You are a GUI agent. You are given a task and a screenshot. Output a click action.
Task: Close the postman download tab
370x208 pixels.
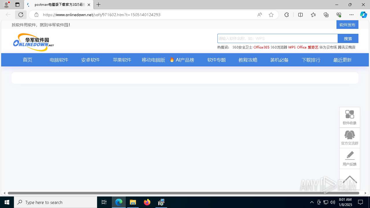(89, 5)
